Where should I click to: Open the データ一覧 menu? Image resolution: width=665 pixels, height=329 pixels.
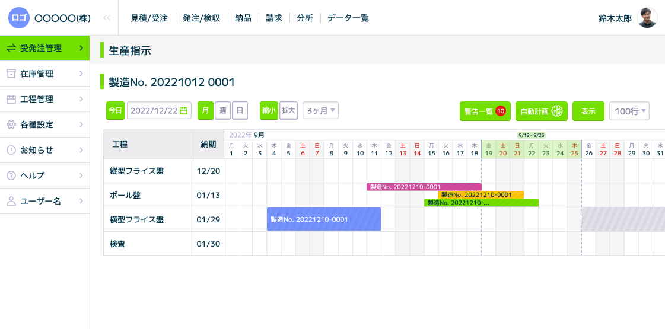348,18
